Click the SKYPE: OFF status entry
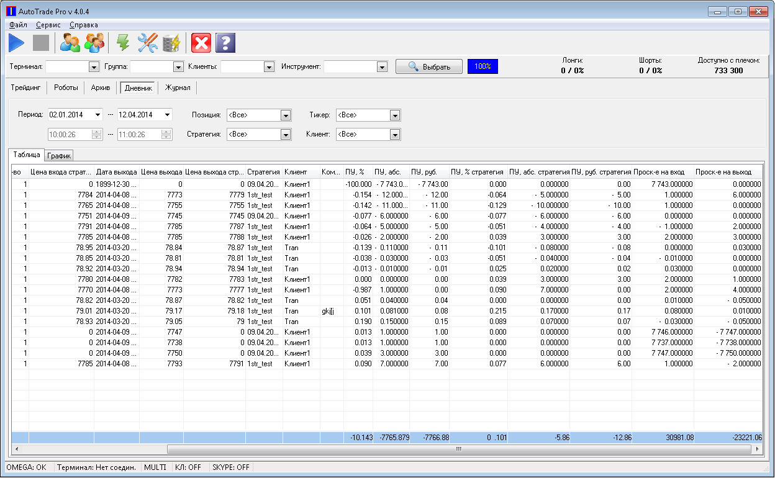 coord(230,467)
